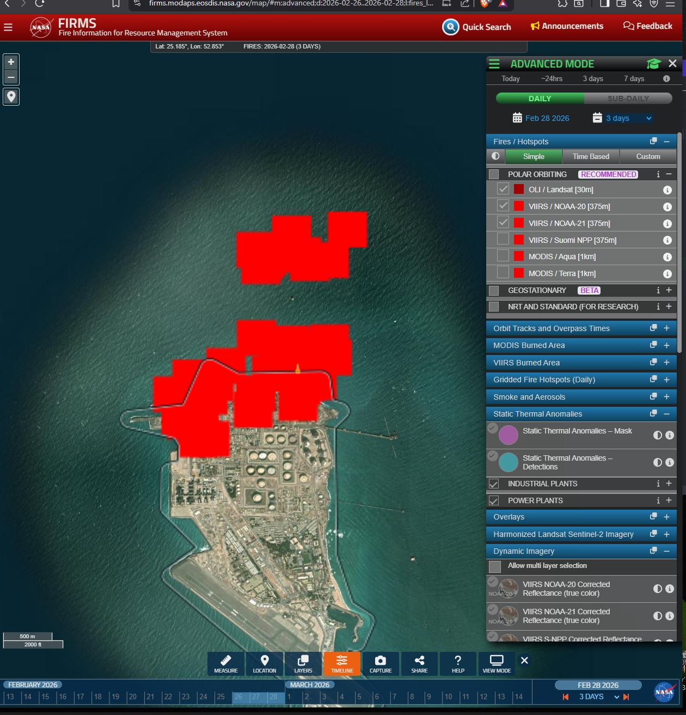Show info for OLI / Landsat layer
The height and width of the screenshot is (715, 686).
pos(667,190)
